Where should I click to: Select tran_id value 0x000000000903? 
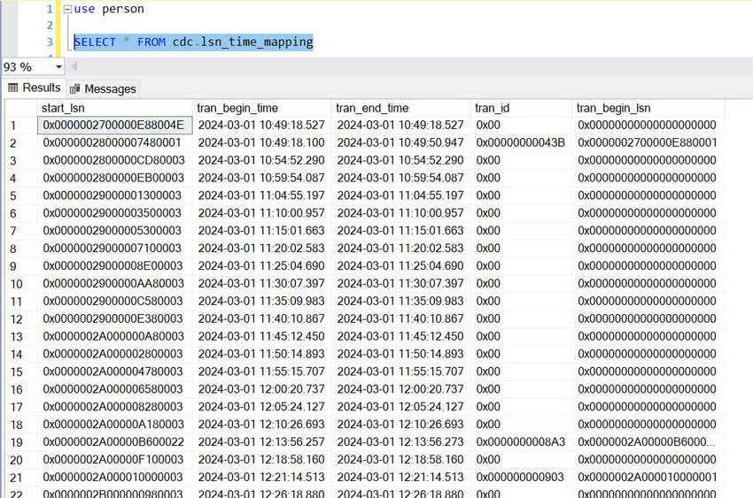(x=521, y=478)
